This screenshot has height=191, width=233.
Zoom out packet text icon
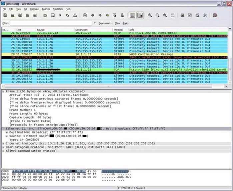click(x=157, y=15)
